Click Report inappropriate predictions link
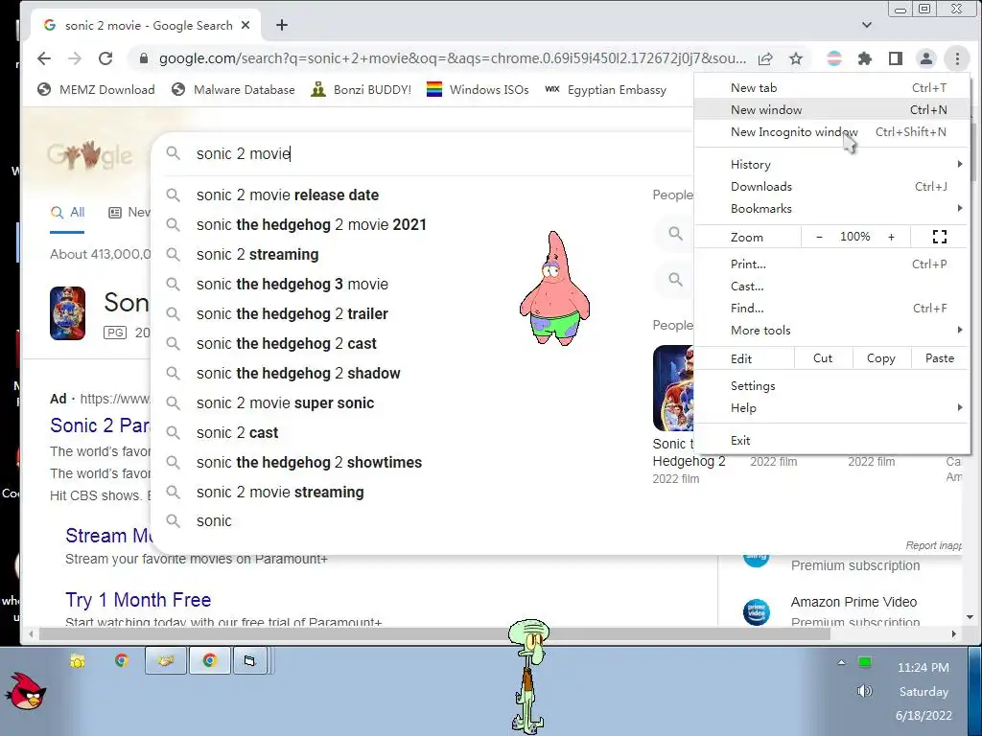This screenshot has height=736, width=982. [933, 545]
